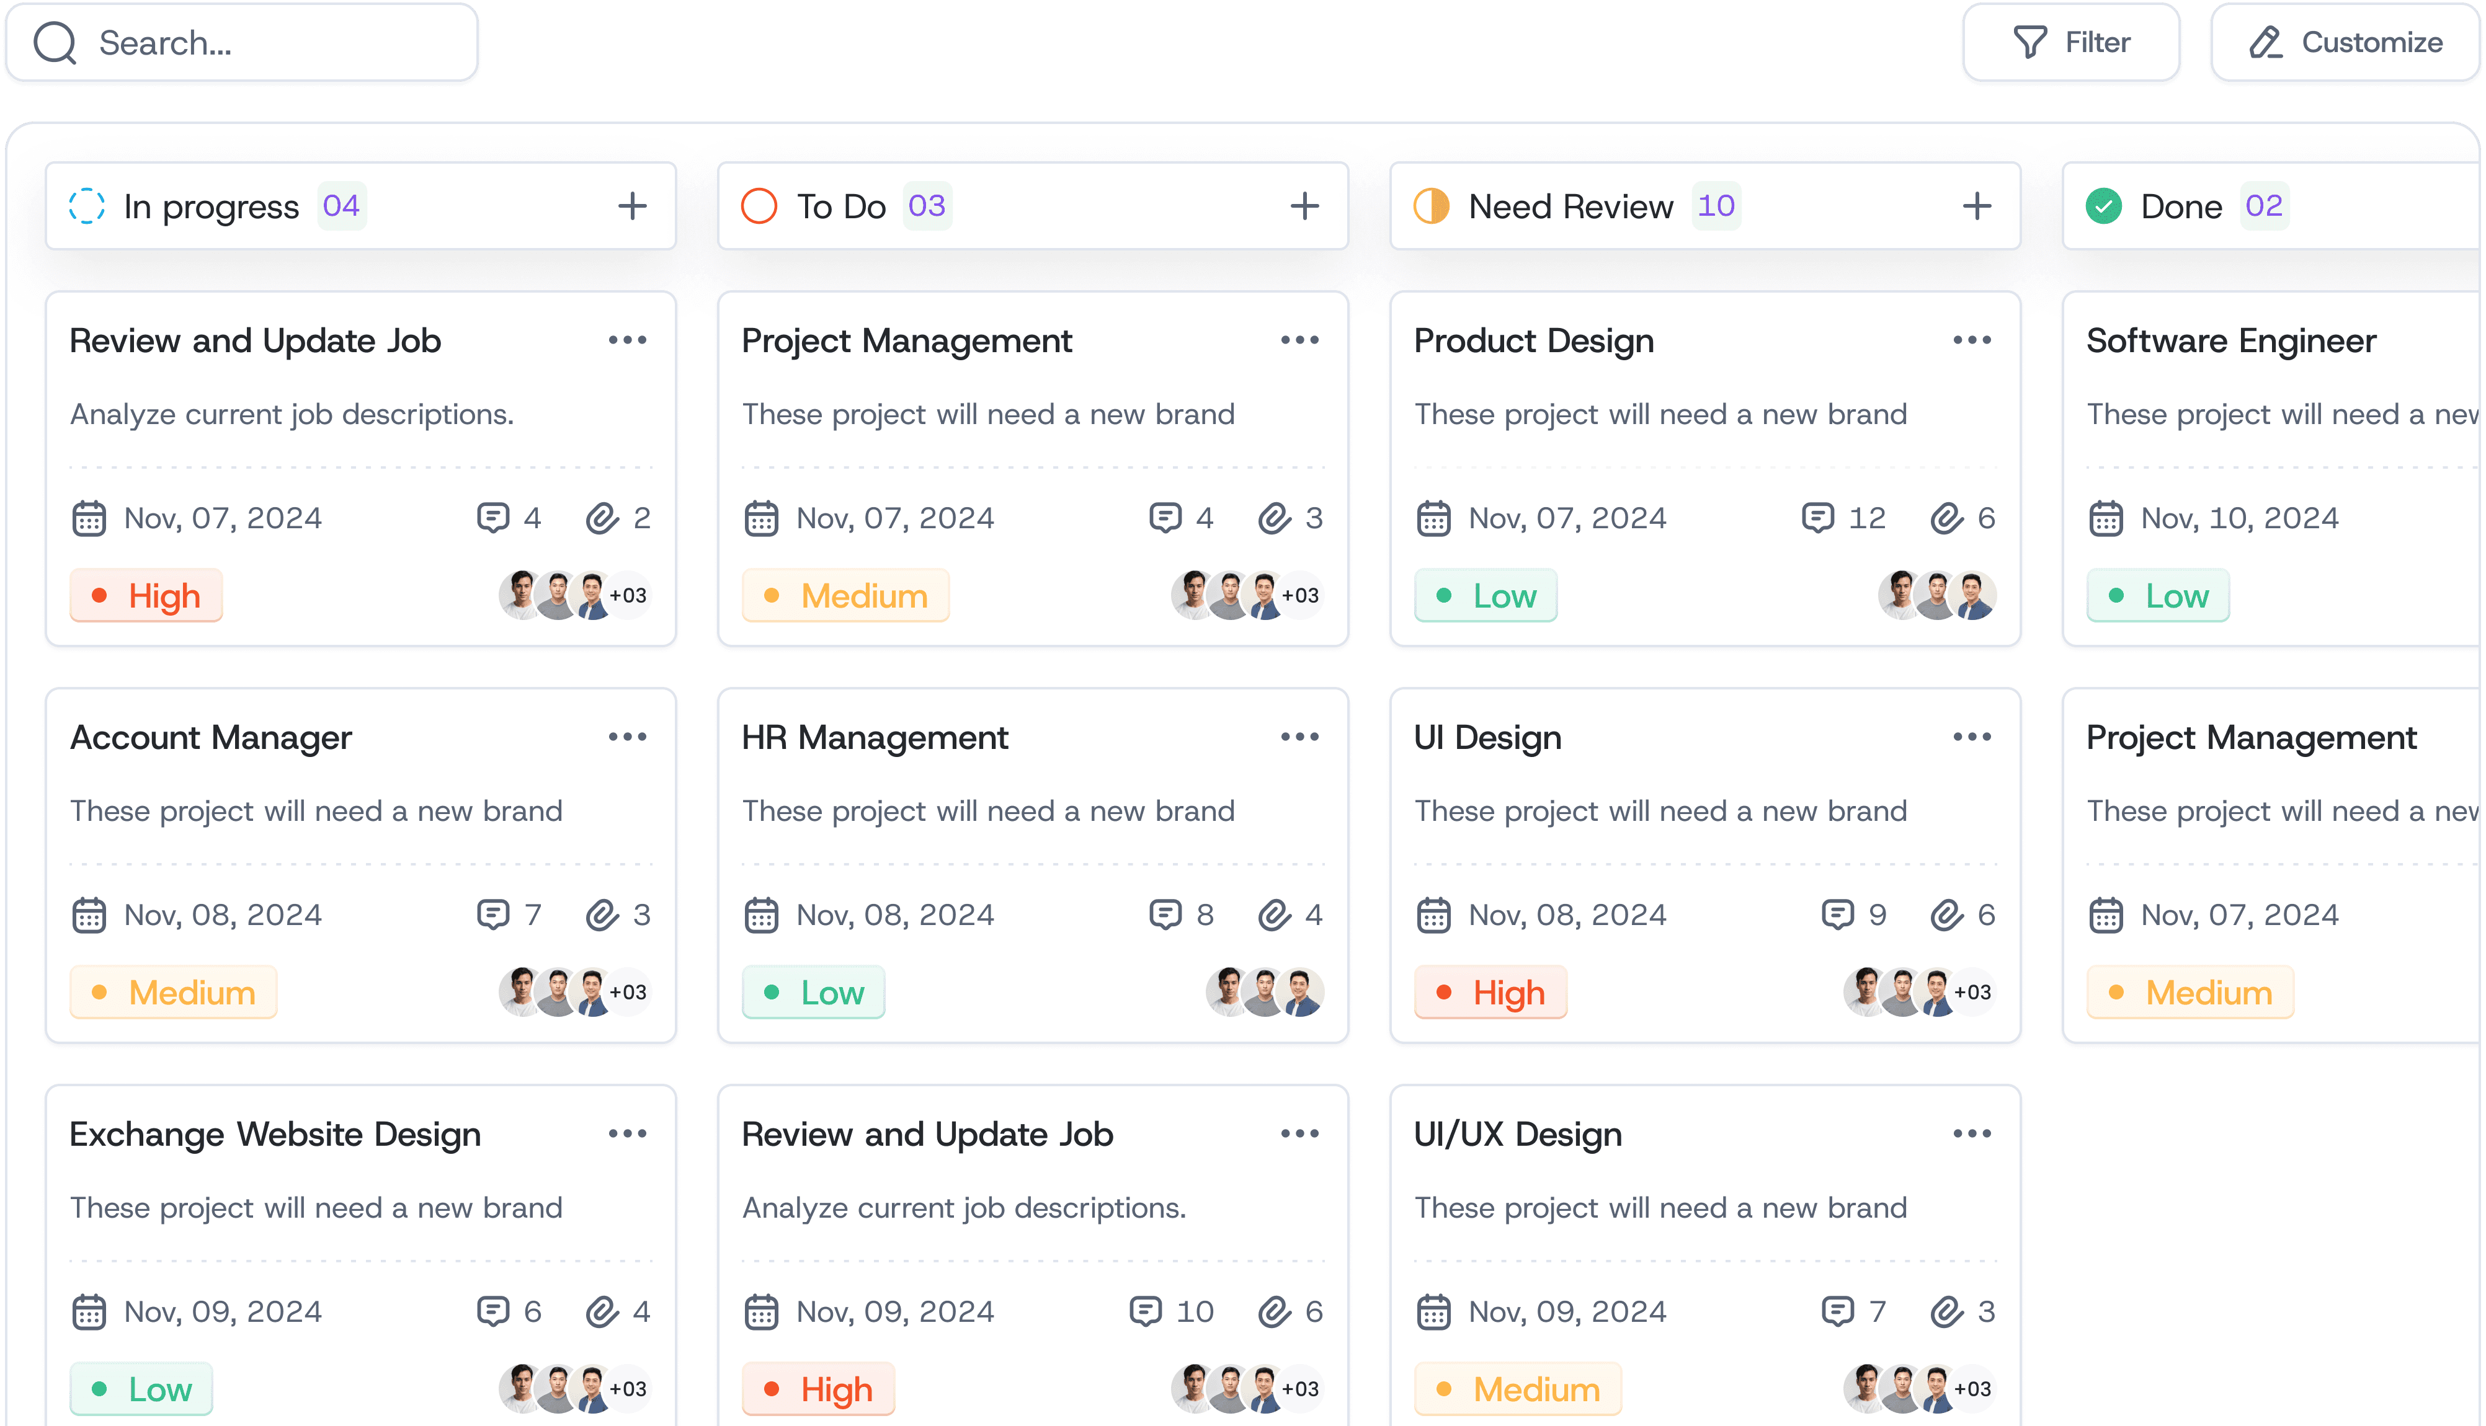This screenshot has width=2486, height=1426.
Task: Click the Need Review half-circle status icon
Action: [x=1431, y=206]
